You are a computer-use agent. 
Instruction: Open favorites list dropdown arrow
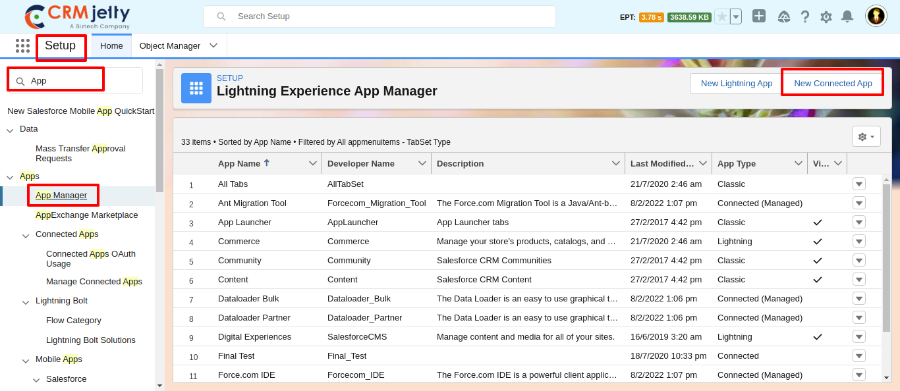[x=736, y=17]
